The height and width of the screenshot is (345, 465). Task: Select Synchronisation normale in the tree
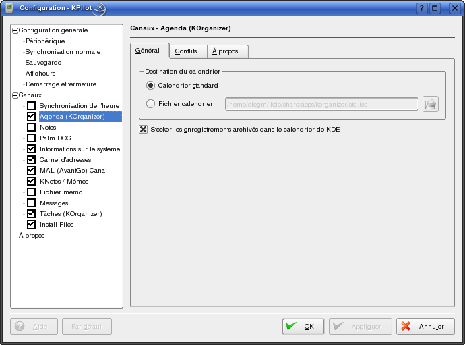click(63, 52)
